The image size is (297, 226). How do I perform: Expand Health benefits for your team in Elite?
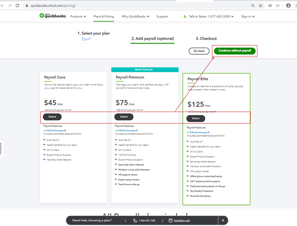[204, 147]
